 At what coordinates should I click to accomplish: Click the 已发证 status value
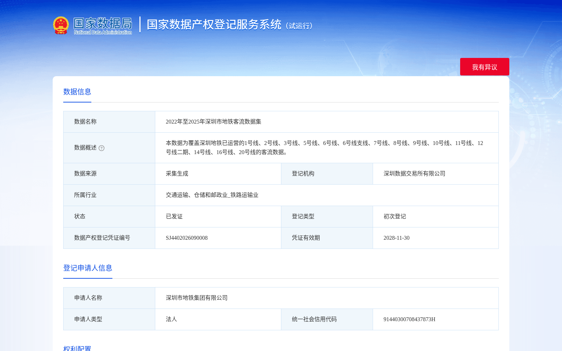174,217
